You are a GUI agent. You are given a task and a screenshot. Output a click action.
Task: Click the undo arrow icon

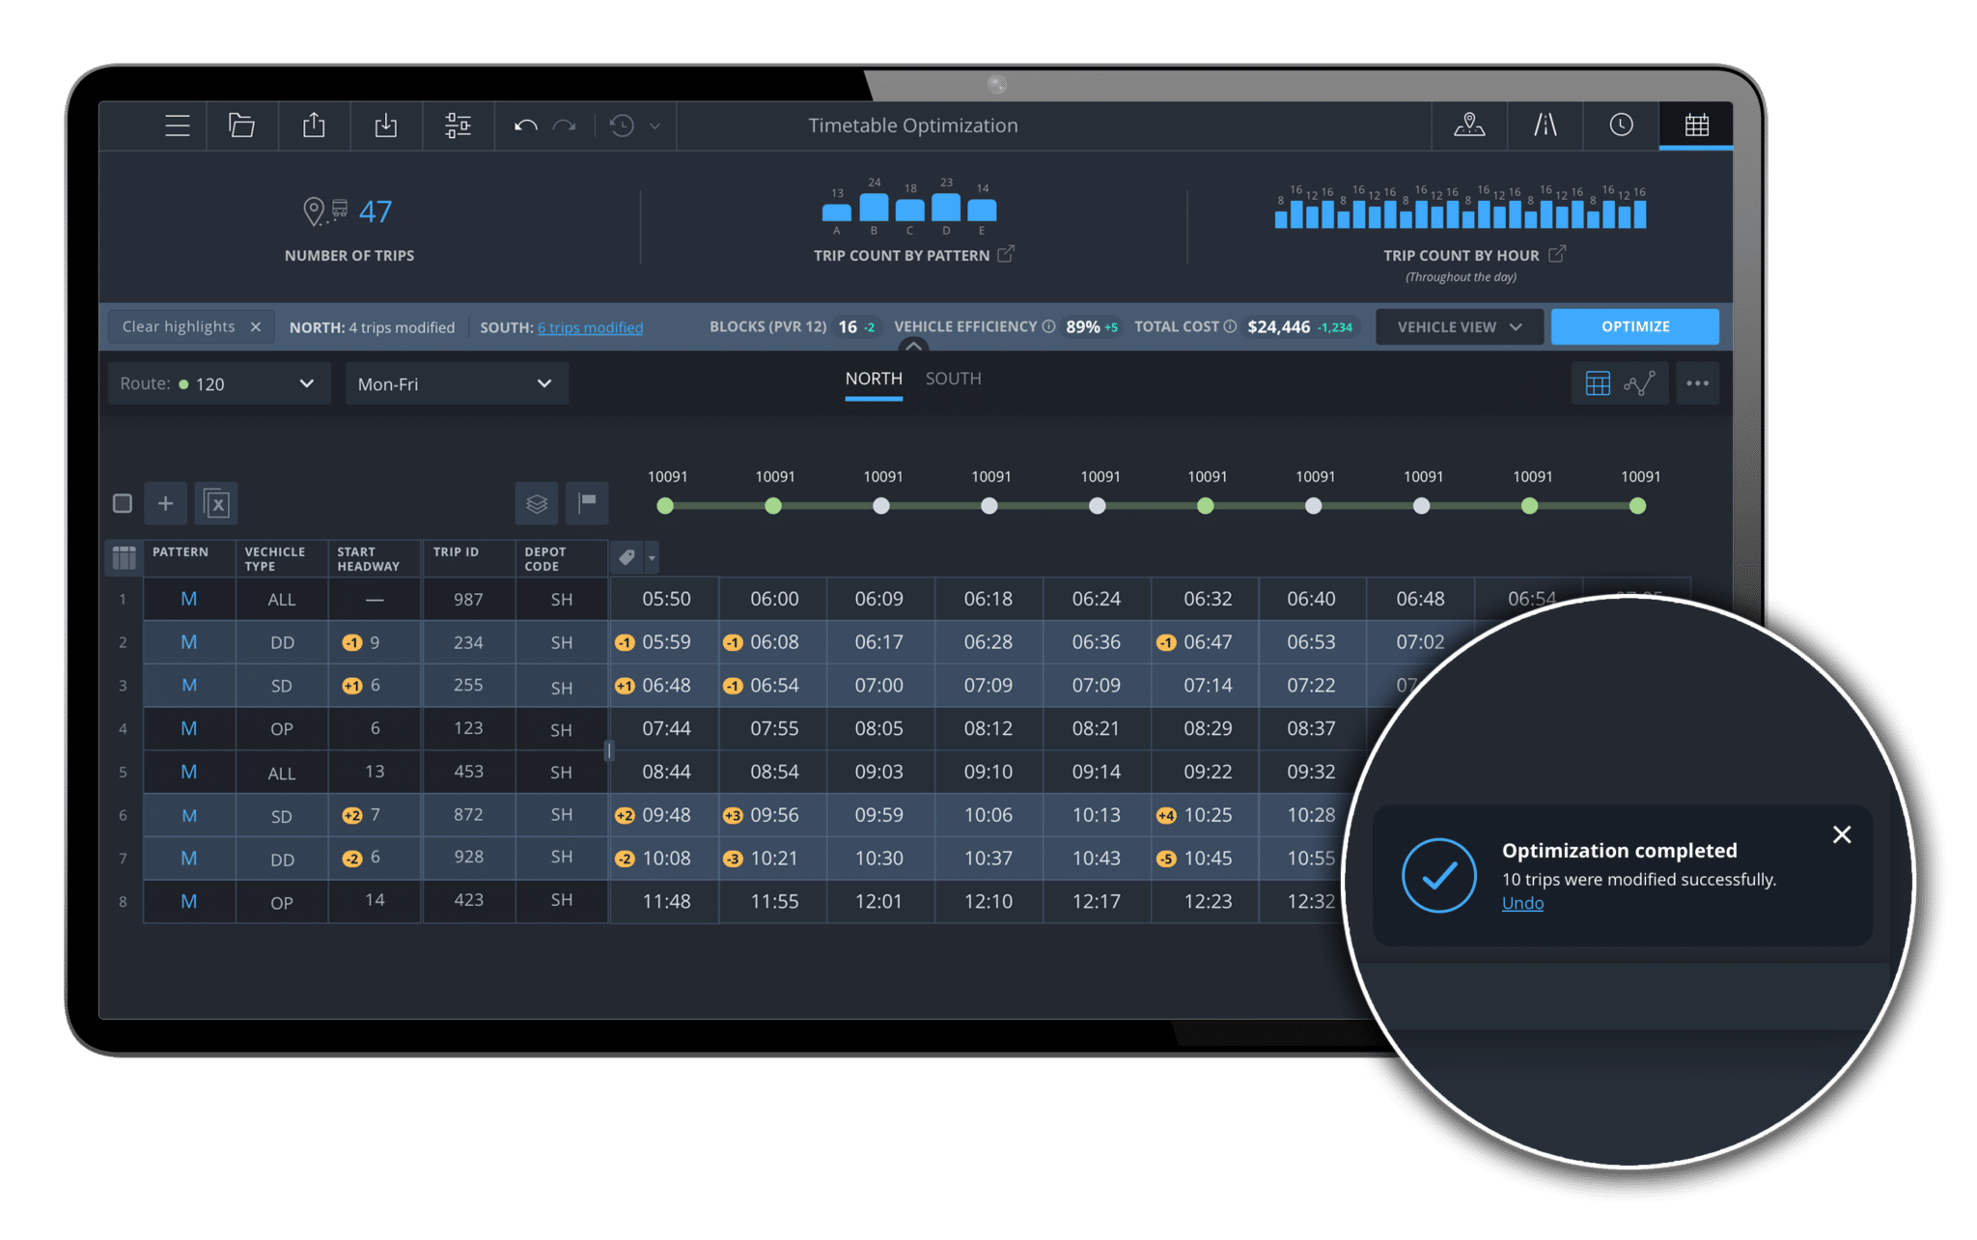point(525,126)
